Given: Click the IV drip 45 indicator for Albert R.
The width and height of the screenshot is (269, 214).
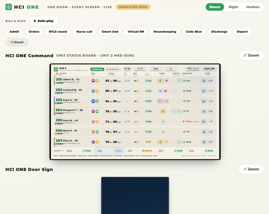Looking at the screenshot, I should click(127, 81).
